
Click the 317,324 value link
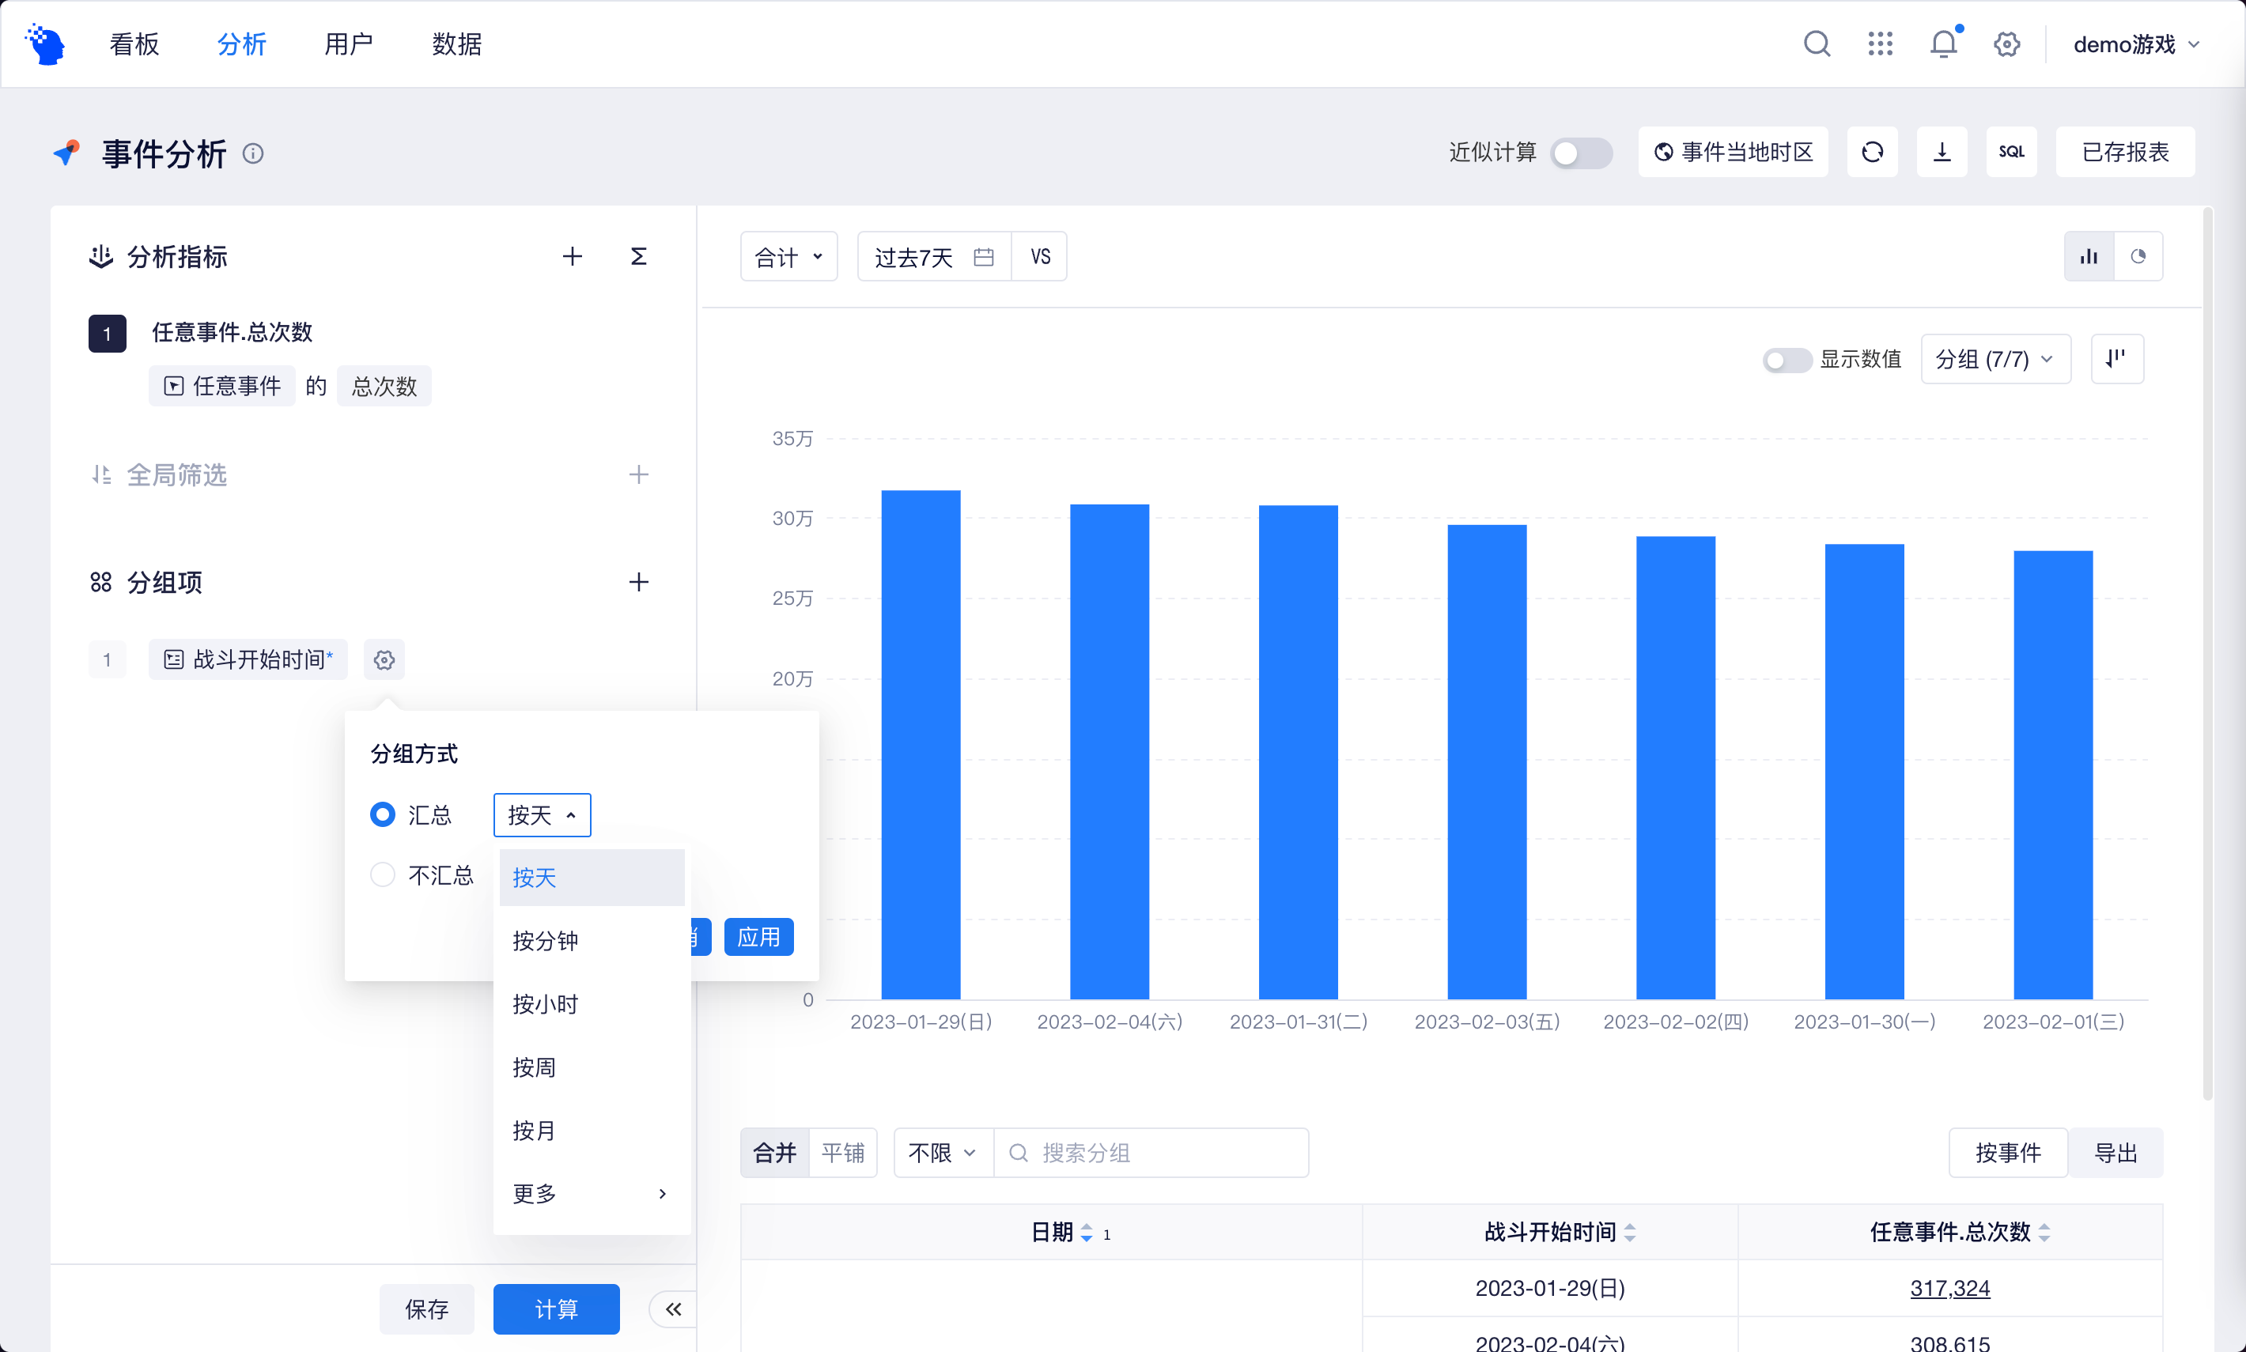(x=1950, y=1288)
